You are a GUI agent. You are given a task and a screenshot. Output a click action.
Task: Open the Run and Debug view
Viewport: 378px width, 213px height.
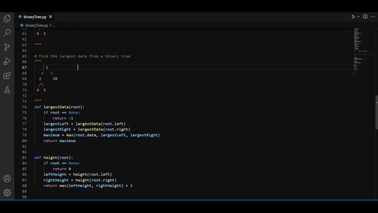pos(7,61)
